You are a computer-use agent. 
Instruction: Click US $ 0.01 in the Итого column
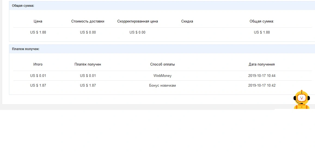tap(38, 76)
